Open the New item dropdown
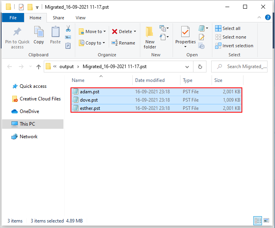Image resolution: width=275 pixels, height=228 pixels. [164, 28]
